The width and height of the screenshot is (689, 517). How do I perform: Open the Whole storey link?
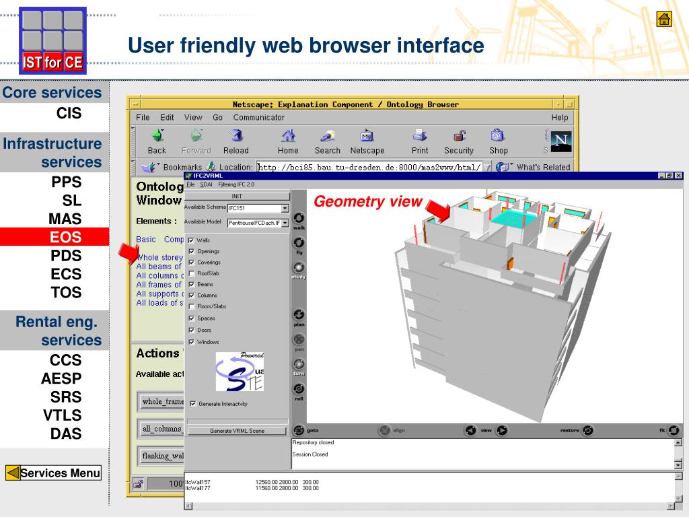click(159, 257)
